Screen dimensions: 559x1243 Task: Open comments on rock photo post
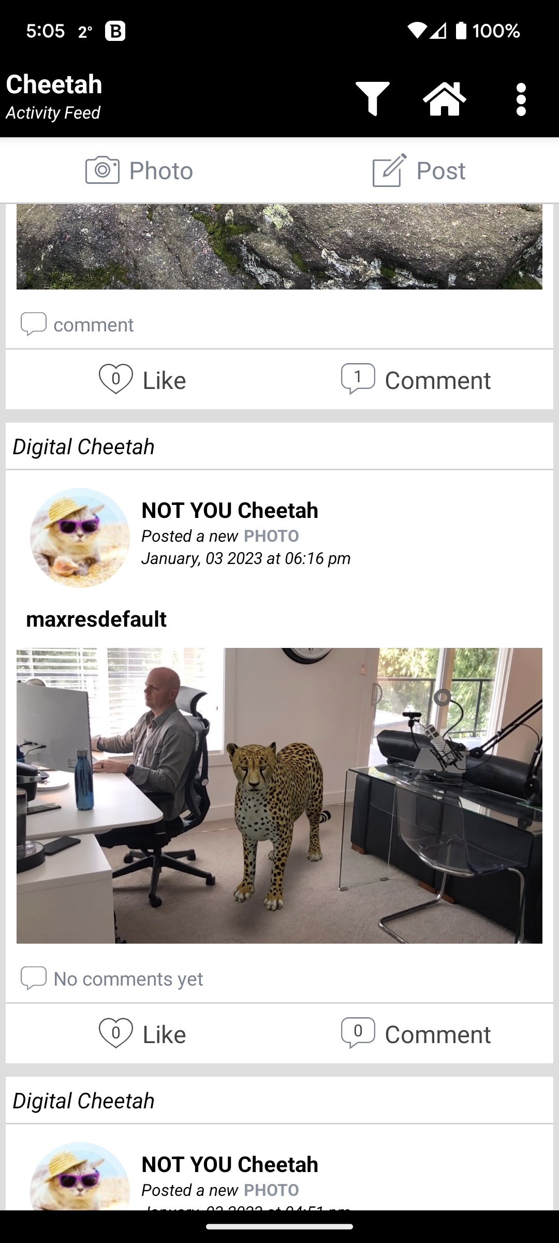tap(416, 380)
